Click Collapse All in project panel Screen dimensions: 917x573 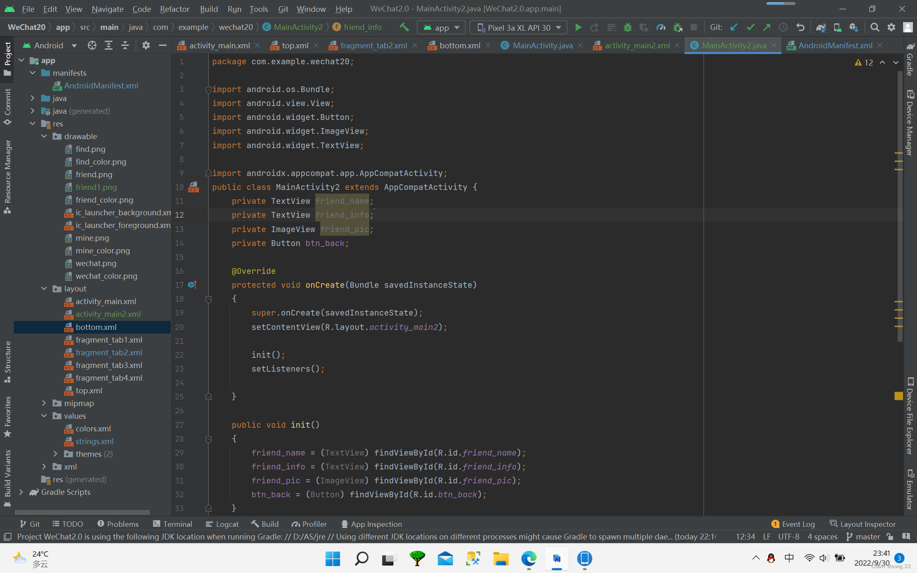click(125, 45)
